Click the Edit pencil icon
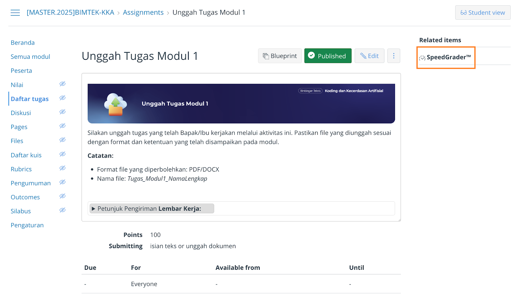Image resolution: width=516 pixels, height=294 pixels. point(364,56)
